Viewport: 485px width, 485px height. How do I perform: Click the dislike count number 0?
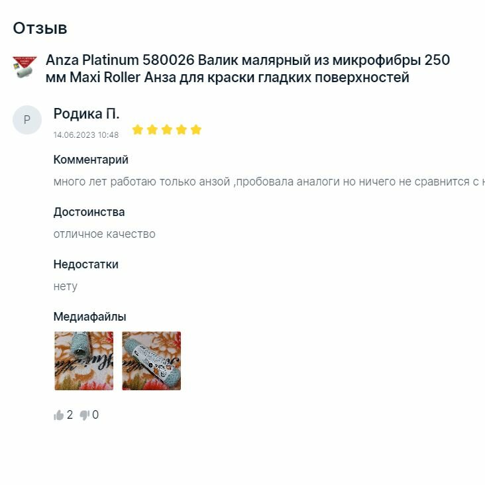coord(95,415)
